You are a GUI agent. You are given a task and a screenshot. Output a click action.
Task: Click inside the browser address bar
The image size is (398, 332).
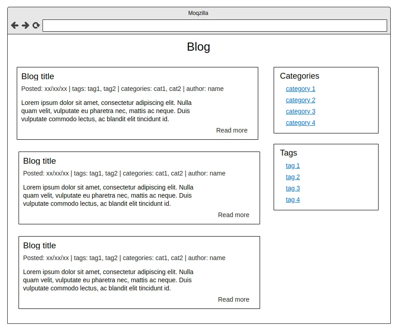214,25
